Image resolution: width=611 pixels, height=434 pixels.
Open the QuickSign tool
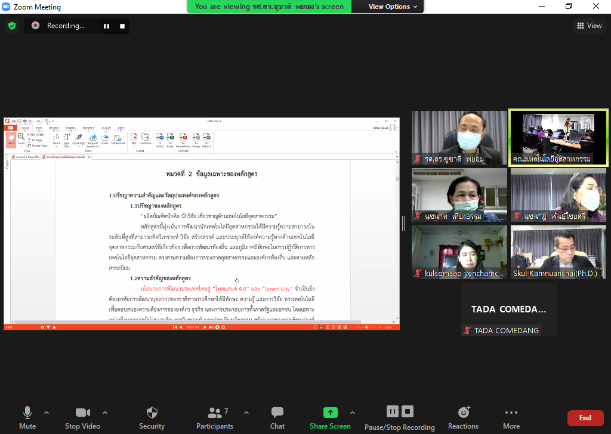(79, 139)
